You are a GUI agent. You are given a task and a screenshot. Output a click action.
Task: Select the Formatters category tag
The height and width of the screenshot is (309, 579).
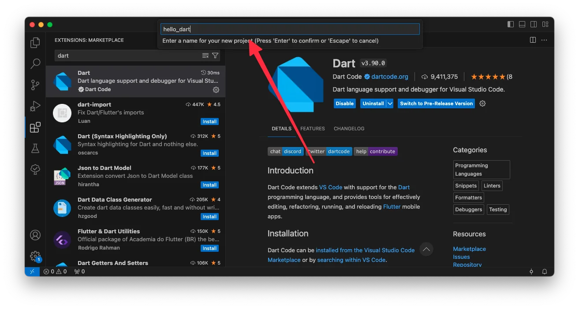(x=468, y=198)
